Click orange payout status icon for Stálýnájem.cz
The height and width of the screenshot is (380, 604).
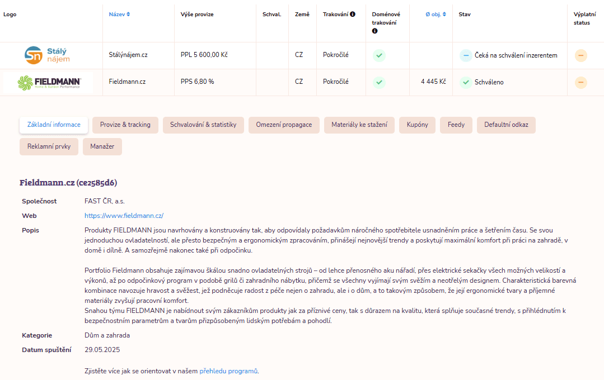[581, 55]
